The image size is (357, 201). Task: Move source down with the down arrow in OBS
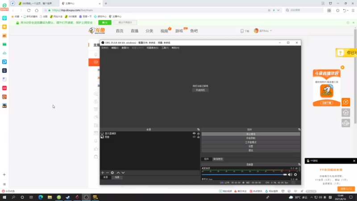[x=123, y=173]
